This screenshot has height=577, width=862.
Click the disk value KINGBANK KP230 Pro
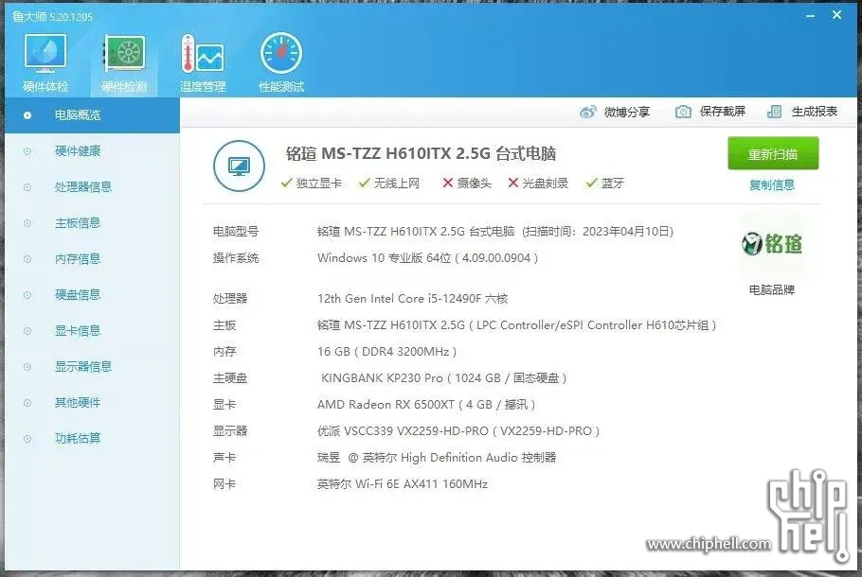point(443,377)
